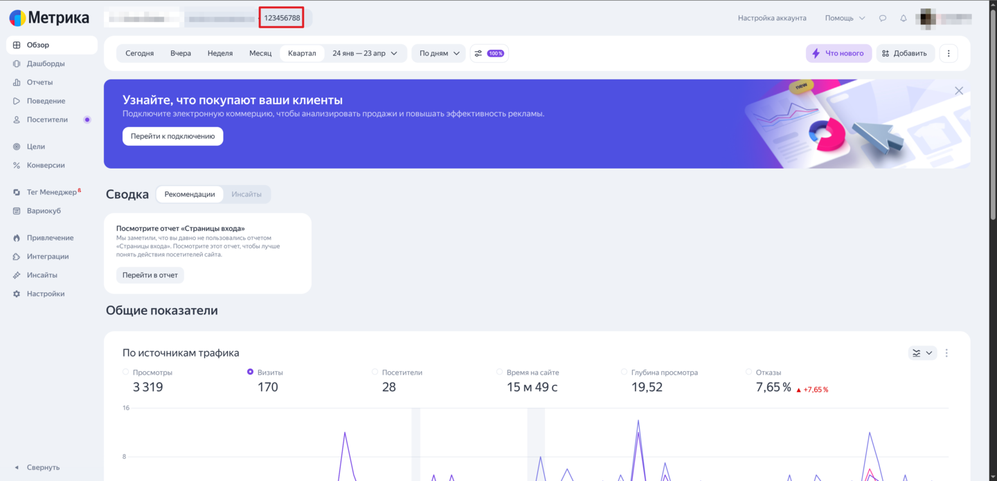Screen dimensions: 997x481
Task: Expand the Помощь dropdown menu
Action: point(845,18)
